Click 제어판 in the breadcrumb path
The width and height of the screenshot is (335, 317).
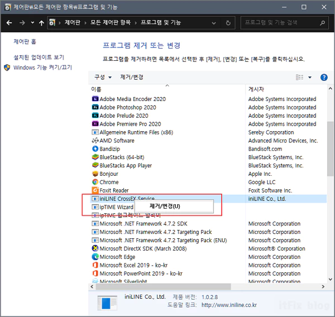pos(73,22)
